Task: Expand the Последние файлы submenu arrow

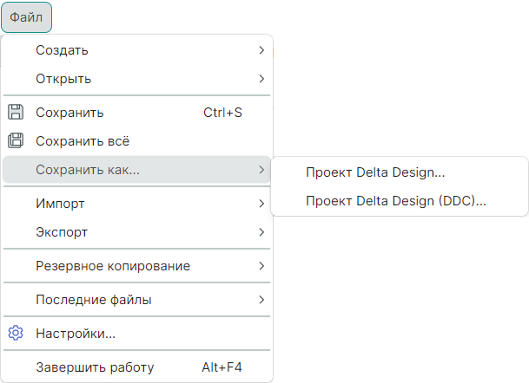Action: coord(261,300)
